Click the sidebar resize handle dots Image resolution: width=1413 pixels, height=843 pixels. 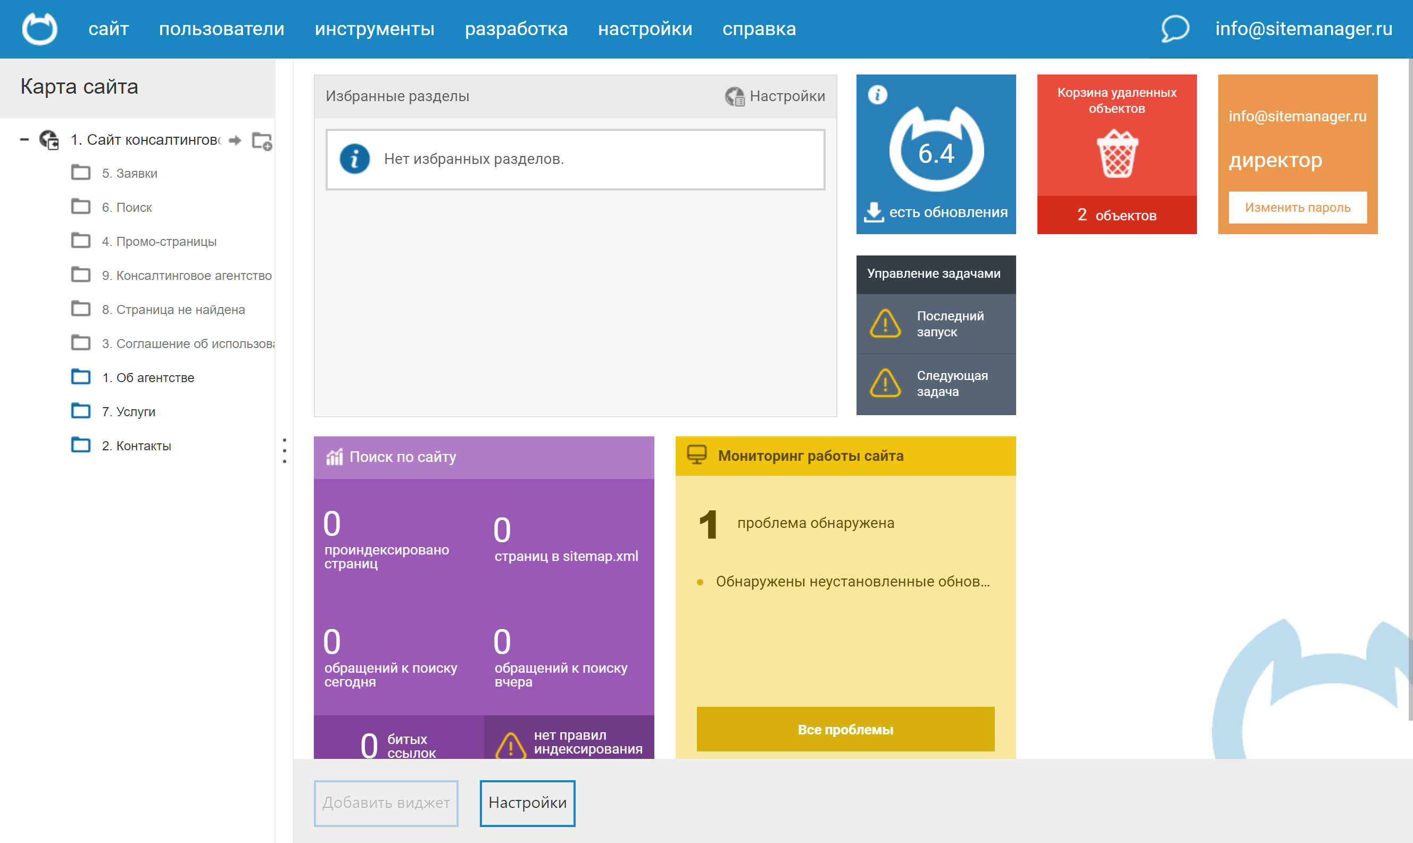click(x=285, y=450)
